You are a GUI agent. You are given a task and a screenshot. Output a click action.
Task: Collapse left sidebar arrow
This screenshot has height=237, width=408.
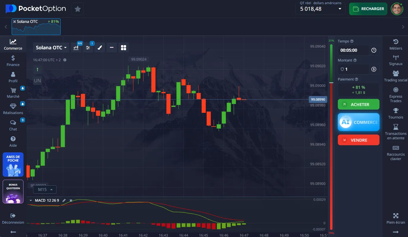13,232
